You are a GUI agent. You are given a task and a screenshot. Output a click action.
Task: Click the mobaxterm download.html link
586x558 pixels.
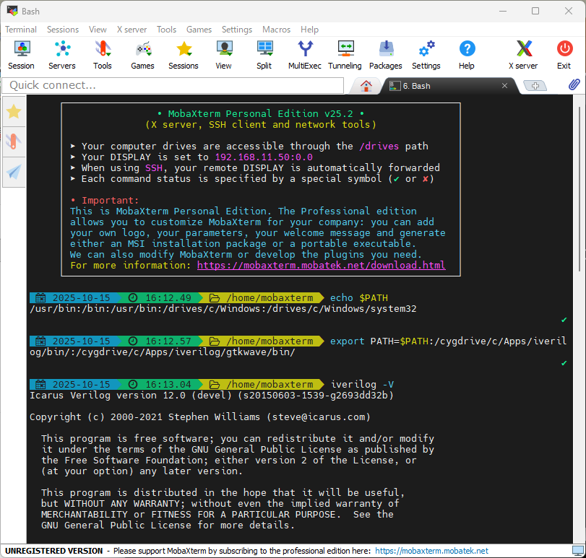point(321,266)
